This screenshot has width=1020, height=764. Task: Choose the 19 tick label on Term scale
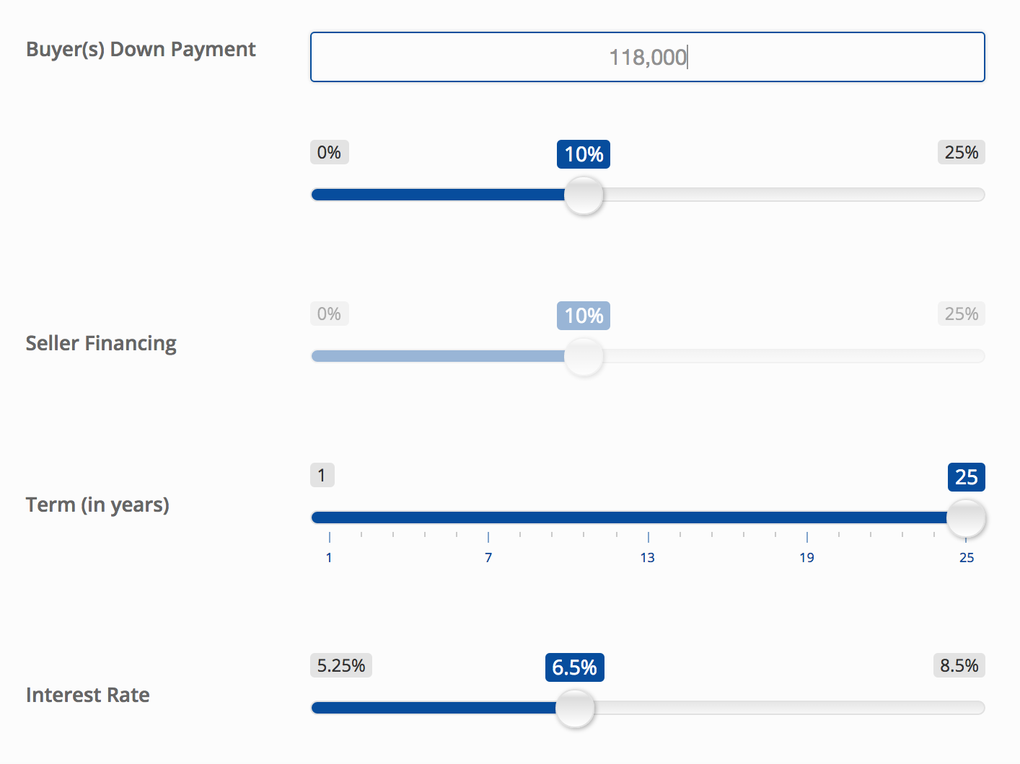click(x=806, y=557)
